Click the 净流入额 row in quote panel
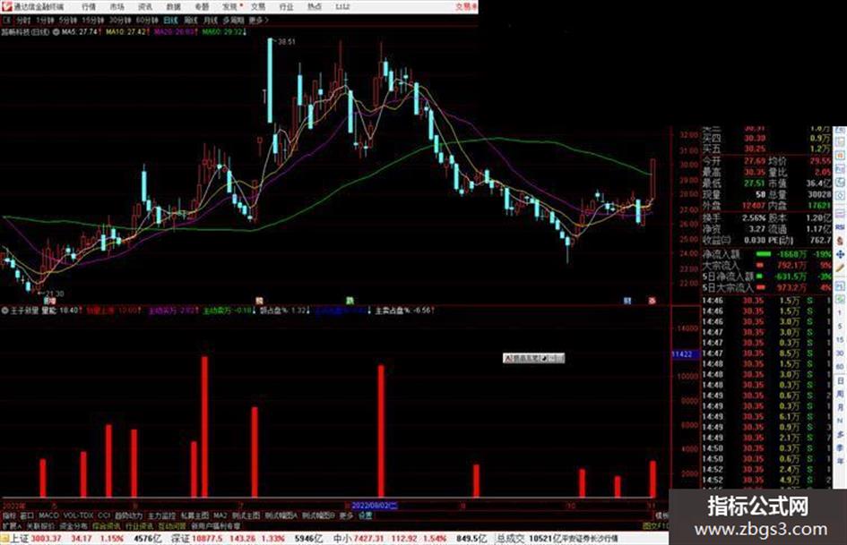847x545 pixels. (766, 254)
